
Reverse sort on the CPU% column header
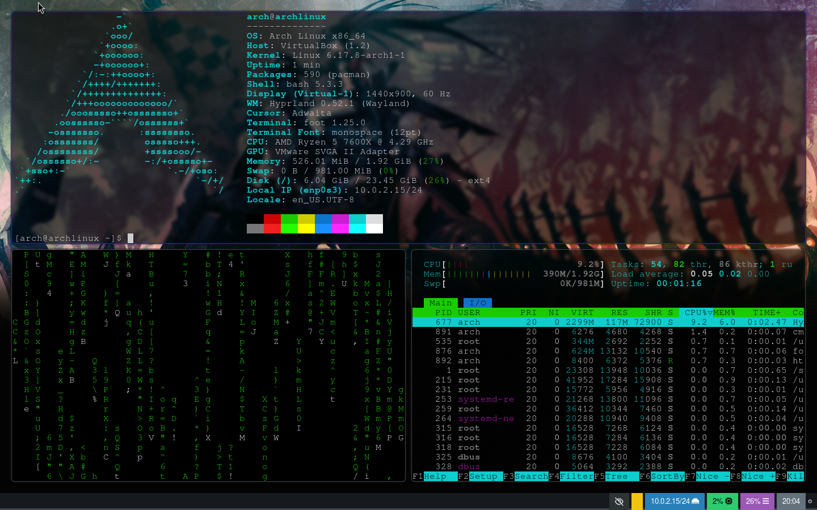coord(696,313)
